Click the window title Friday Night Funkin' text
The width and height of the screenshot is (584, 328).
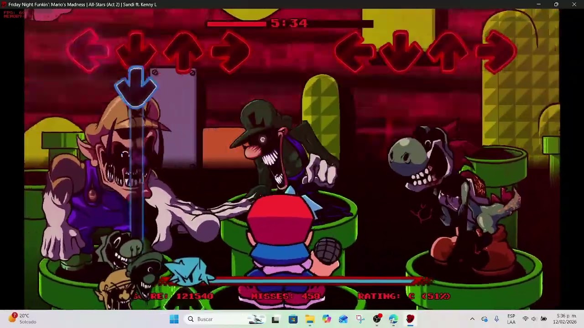coord(82,5)
